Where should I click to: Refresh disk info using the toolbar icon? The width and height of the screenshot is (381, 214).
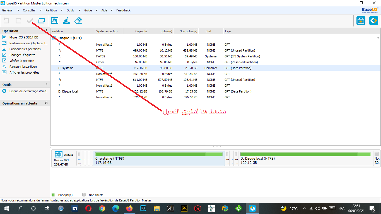click(x=42, y=21)
